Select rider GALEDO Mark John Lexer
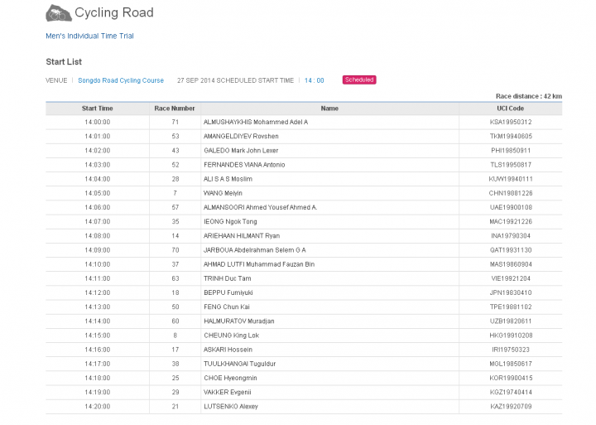Viewport: 596px width, 425px height. pyautogui.click(x=241, y=151)
